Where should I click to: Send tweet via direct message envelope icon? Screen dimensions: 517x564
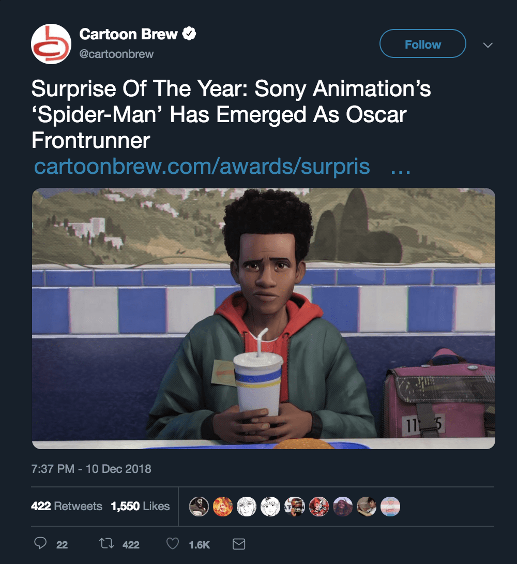(238, 544)
